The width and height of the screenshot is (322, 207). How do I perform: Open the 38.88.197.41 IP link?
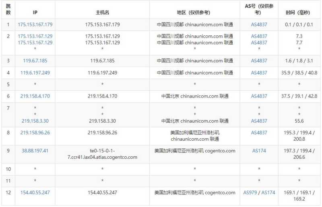[x=35, y=151]
